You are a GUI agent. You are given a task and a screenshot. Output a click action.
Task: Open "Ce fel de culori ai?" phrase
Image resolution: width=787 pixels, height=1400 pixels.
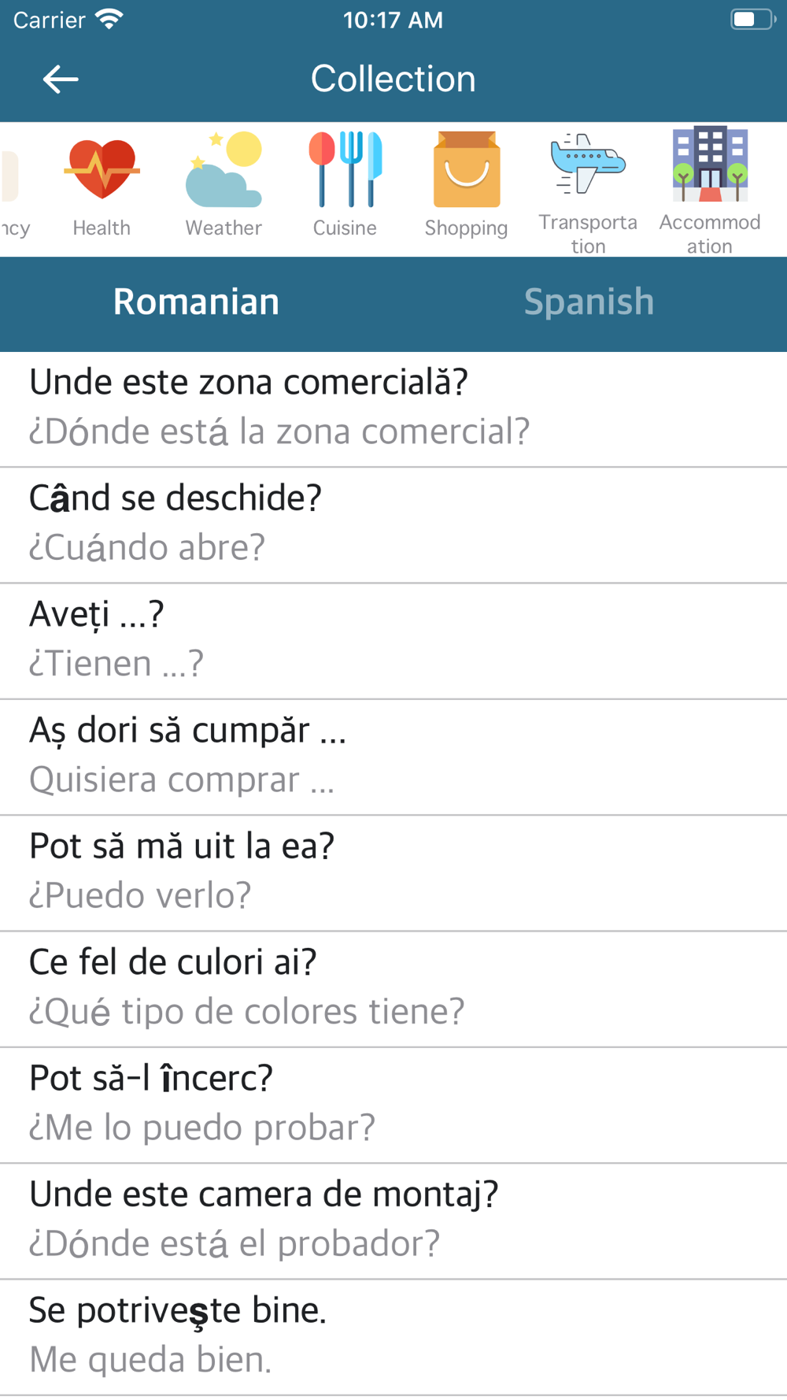[x=393, y=987]
